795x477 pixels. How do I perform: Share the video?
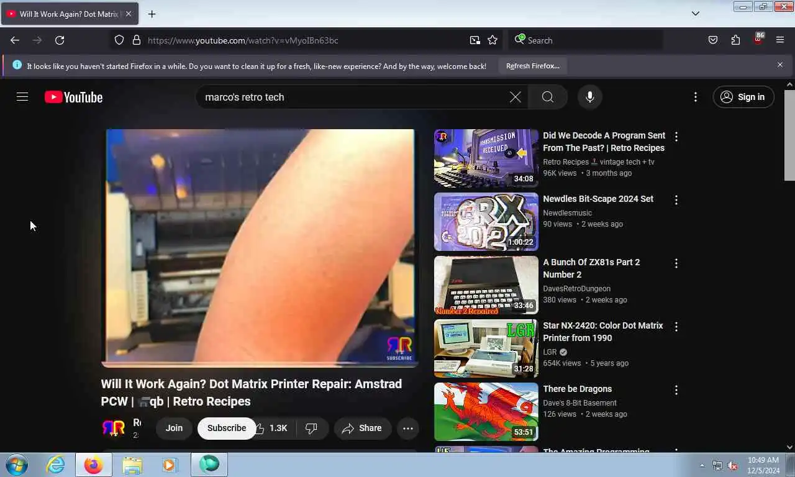[363, 428]
